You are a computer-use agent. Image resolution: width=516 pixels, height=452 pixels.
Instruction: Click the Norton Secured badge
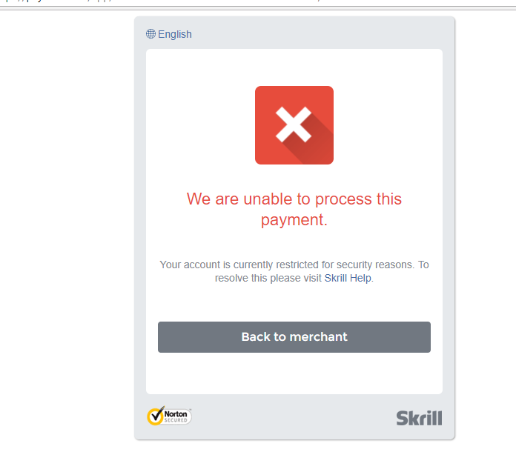click(x=169, y=416)
